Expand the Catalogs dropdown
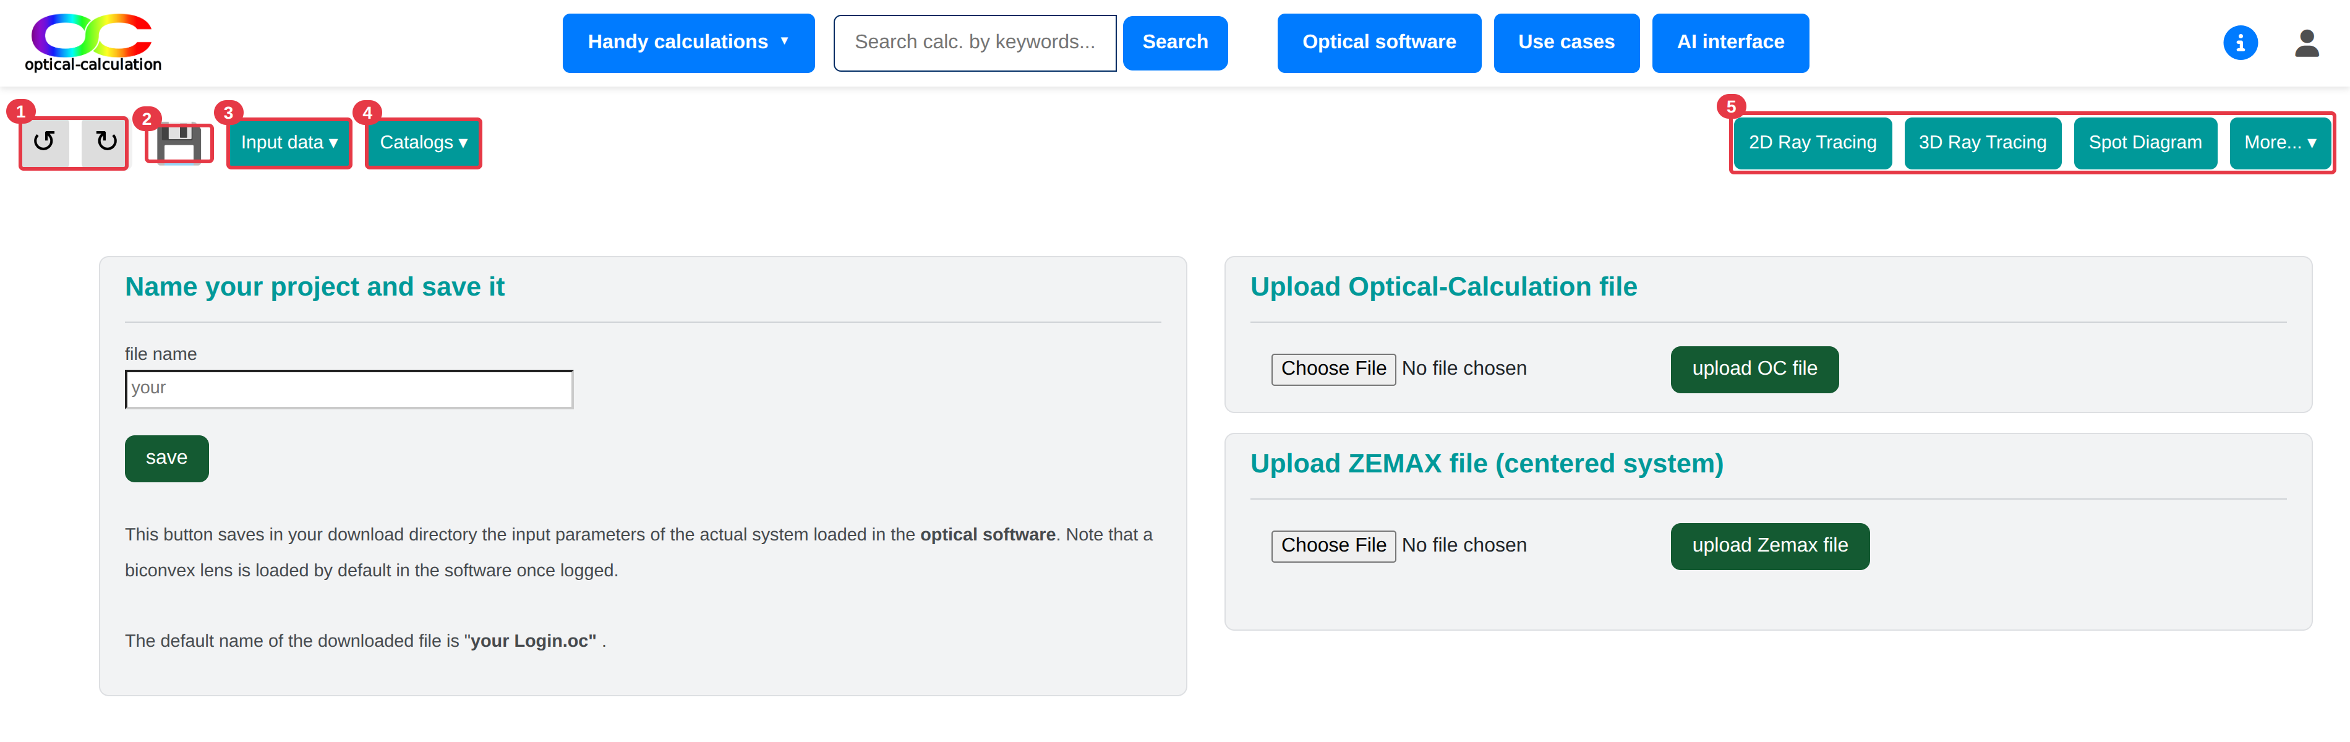Viewport: 2350px width, 742px height. tap(423, 142)
